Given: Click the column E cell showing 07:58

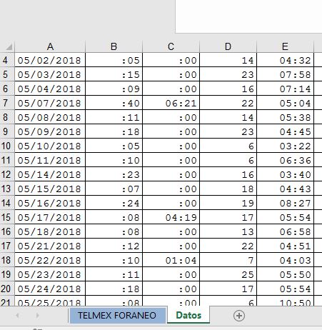Looking at the screenshot, I should tap(285, 74).
